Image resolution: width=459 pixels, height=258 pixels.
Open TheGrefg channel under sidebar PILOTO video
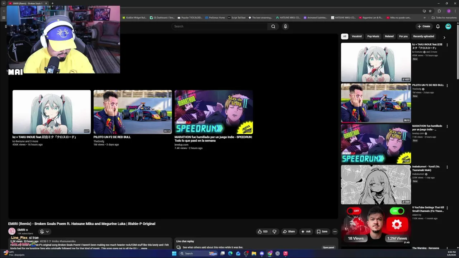416,89
